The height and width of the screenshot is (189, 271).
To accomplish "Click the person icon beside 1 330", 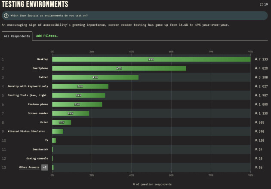I will (x=256, y=113).
